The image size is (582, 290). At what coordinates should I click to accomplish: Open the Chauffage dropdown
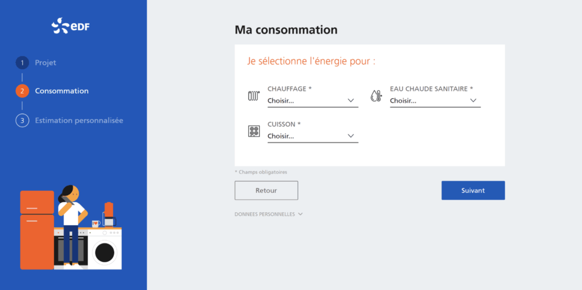click(313, 100)
